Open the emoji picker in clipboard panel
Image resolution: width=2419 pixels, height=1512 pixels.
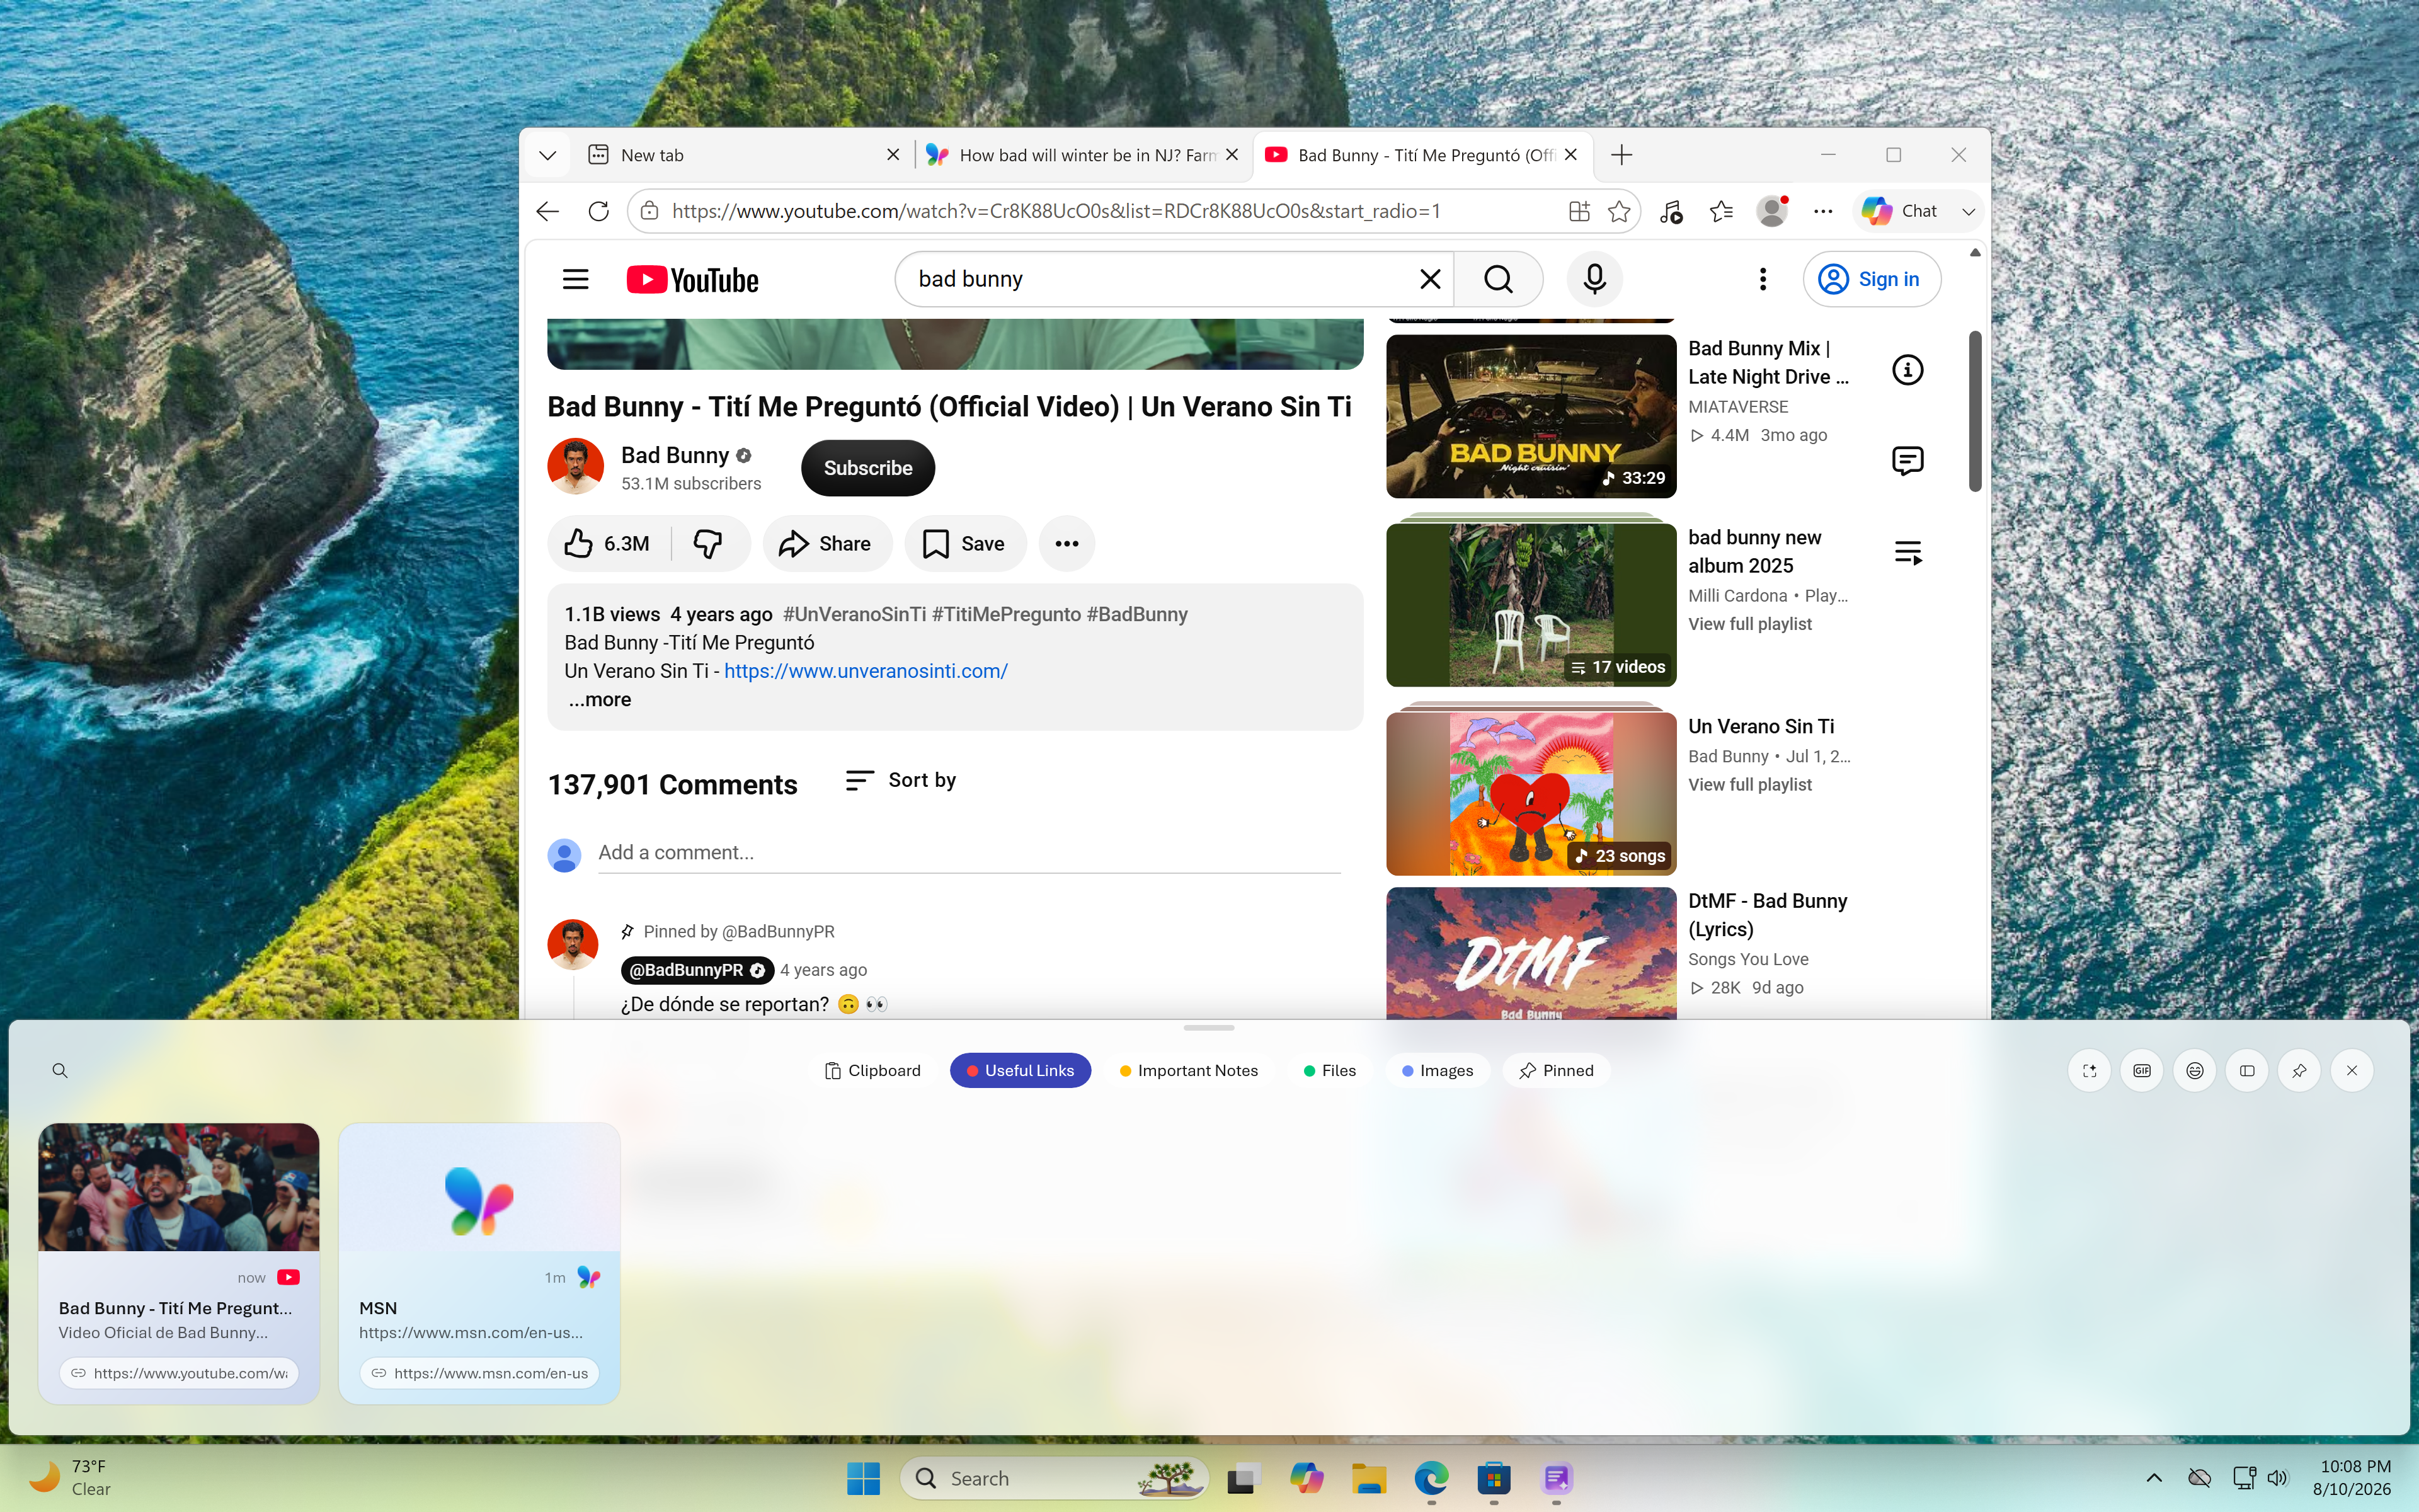(2195, 1071)
